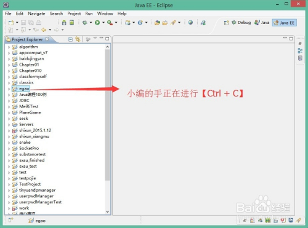The image size is (308, 228).
Task: Click the Print icon in toolbar
Action: [x=39, y=23]
